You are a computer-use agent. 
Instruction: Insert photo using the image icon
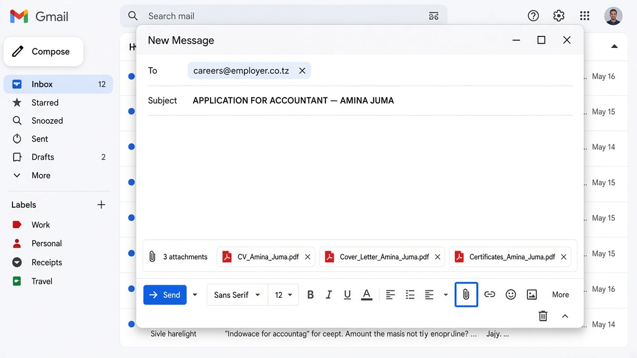click(532, 295)
